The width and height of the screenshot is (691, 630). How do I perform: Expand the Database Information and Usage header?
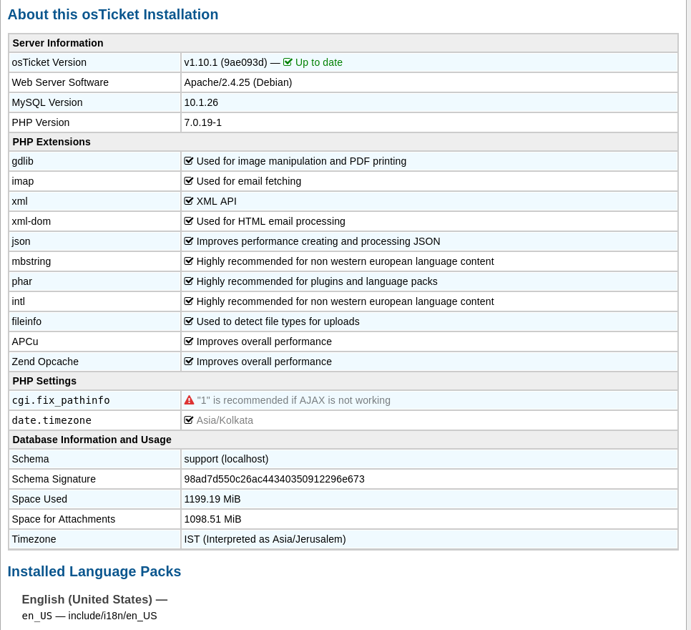(x=92, y=439)
